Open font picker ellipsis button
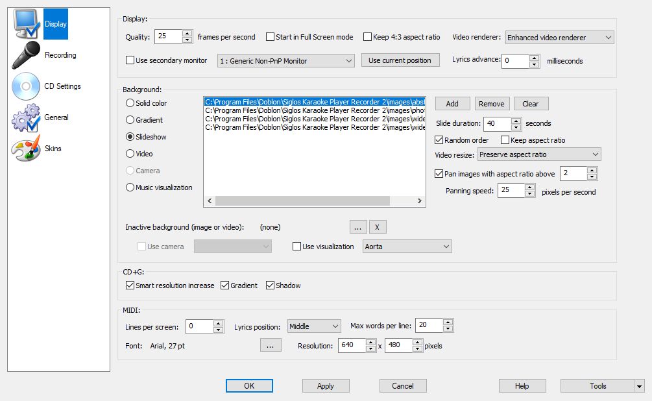 click(271, 346)
